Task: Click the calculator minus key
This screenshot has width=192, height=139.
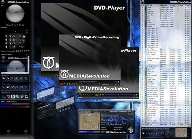Action: [x=20, y=44]
